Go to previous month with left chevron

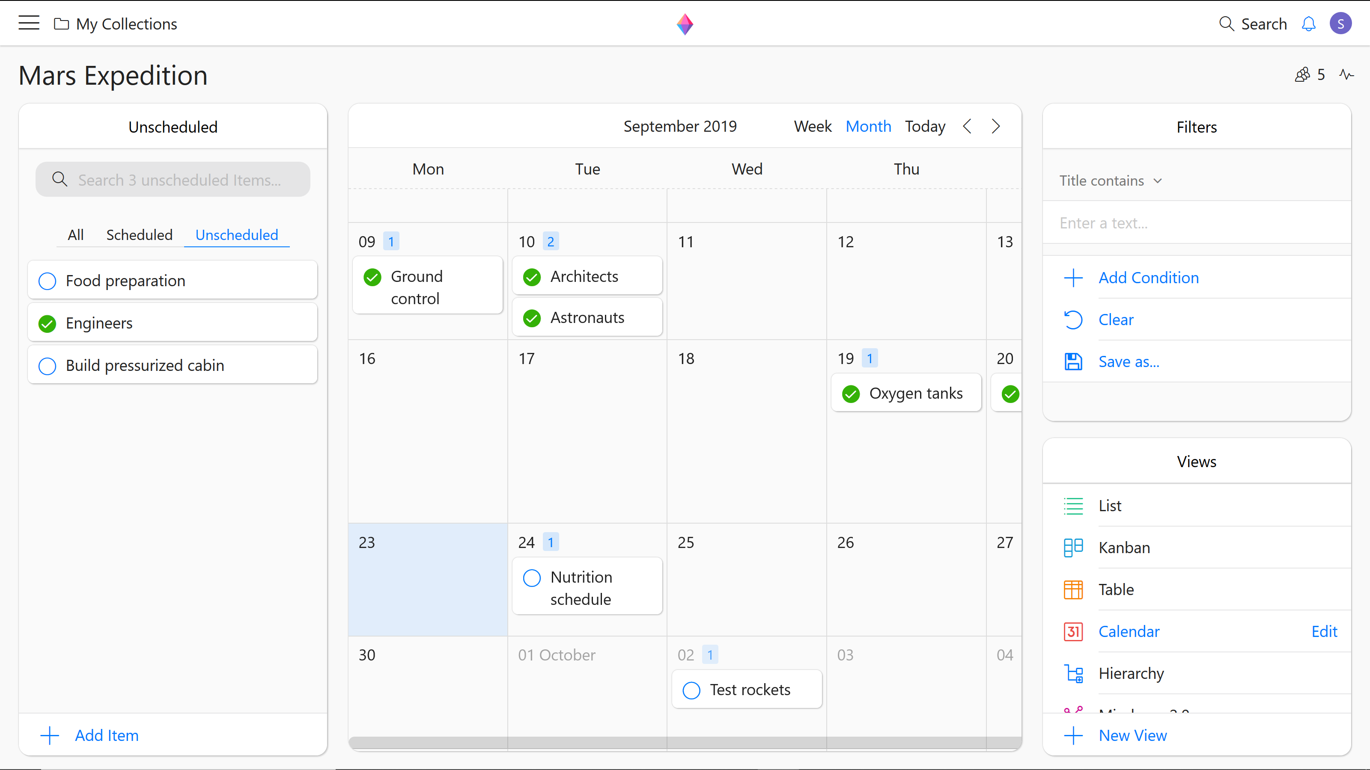pyautogui.click(x=967, y=127)
